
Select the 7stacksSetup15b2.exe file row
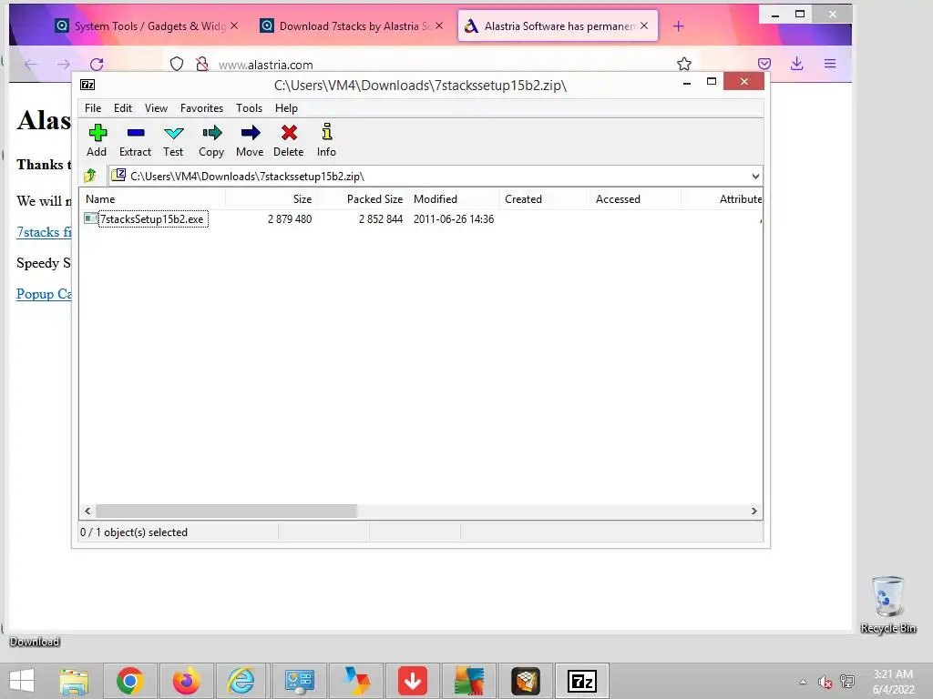(x=421, y=218)
